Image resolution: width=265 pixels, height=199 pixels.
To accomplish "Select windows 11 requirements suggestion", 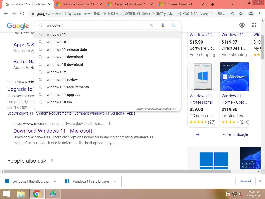I will pyautogui.click(x=108, y=87).
